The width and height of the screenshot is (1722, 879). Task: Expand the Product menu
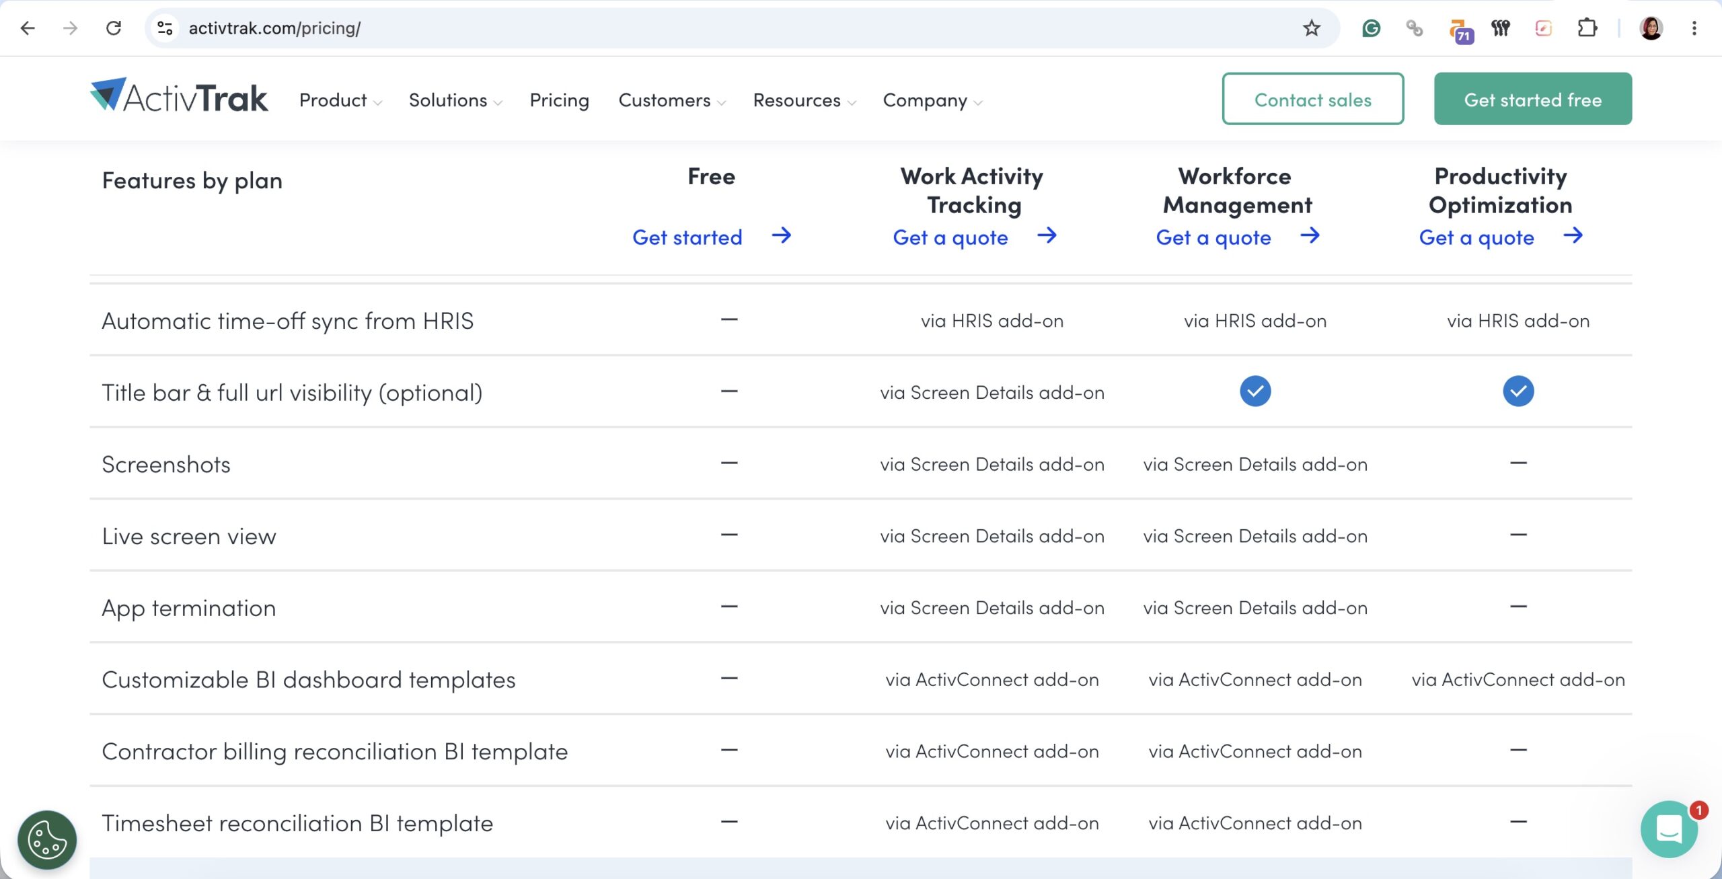pos(340,100)
